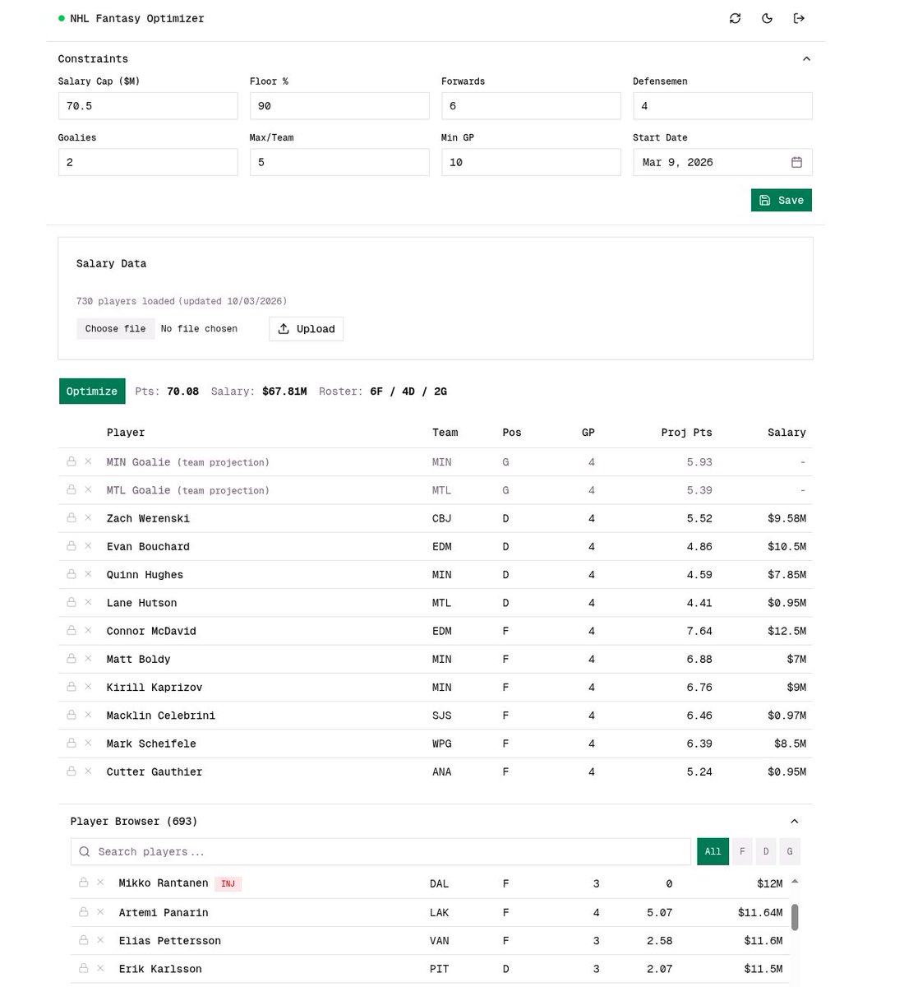Exclude Artemi Panarin using the X icon
The width and height of the screenshot is (904, 987).
click(x=100, y=912)
